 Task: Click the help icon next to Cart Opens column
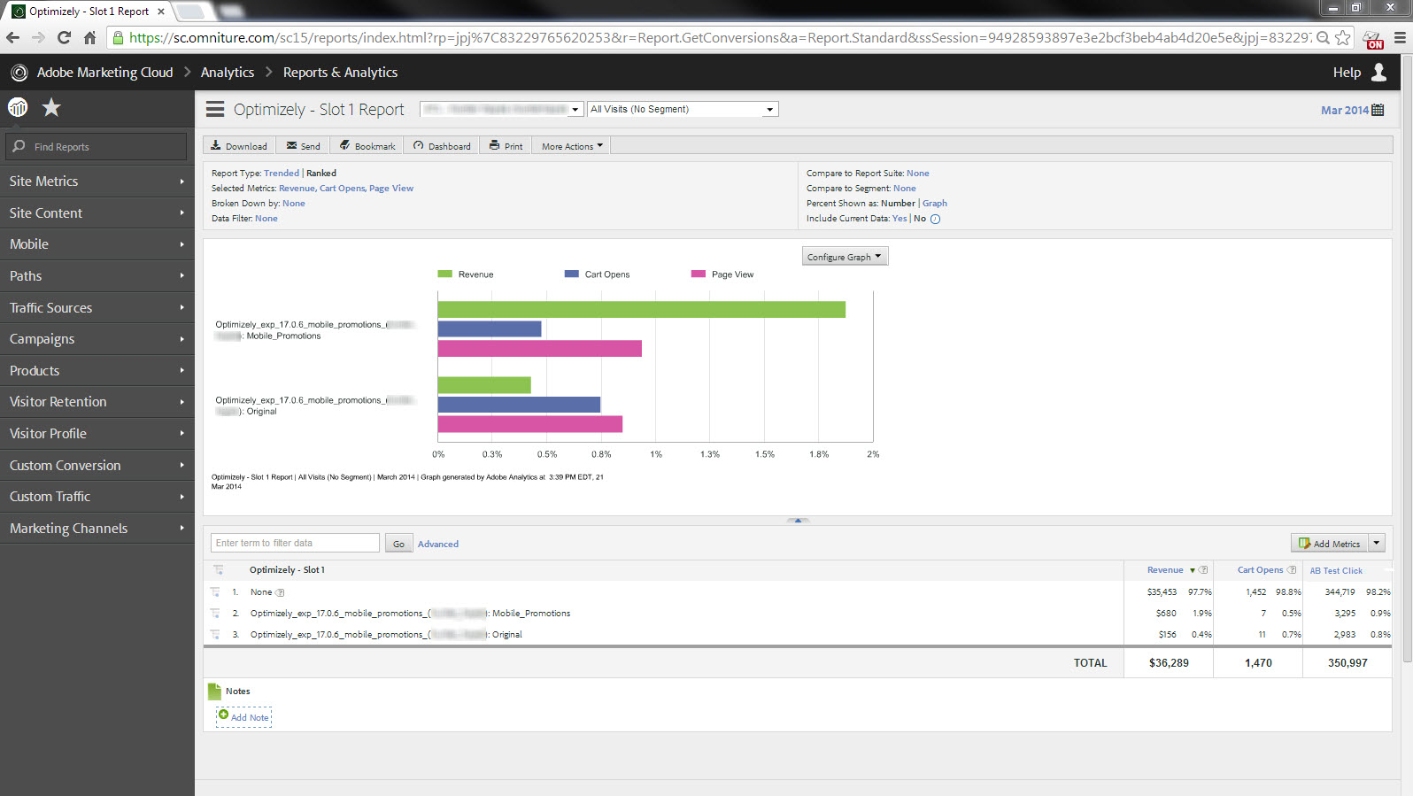click(1292, 570)
